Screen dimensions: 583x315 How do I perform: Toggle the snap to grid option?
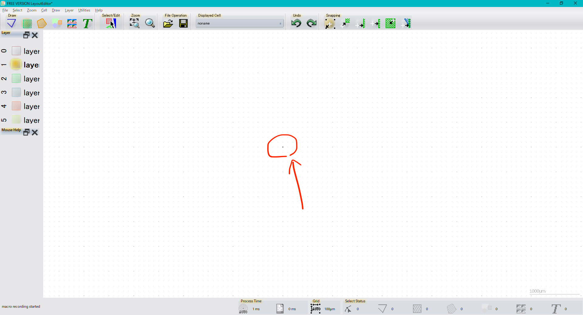pyautogui.click(x=330, y=23)
